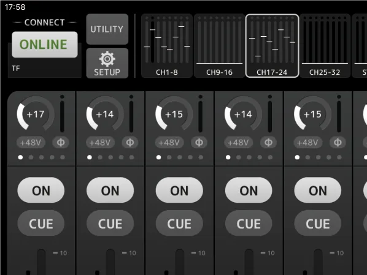Select fifth page dot on fourth channel strip
This screenshot has height=275, width=367.
pos(270,157)
